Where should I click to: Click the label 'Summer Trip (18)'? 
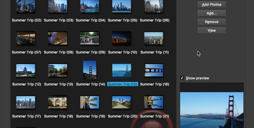click(59, 116)
